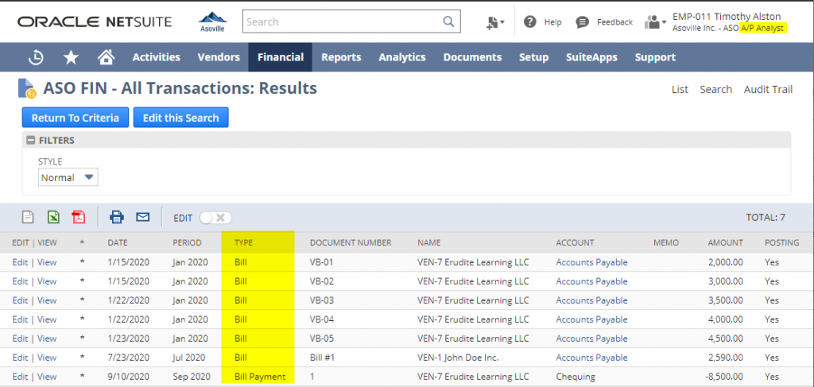Sort by the TYPE column header

[x=243, y=242]
